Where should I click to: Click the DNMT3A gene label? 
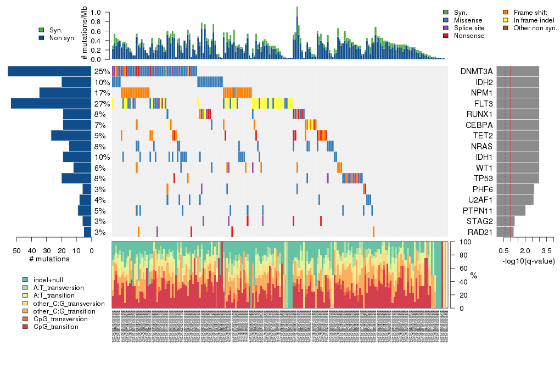pyautogui.click(x=476, y=71)
